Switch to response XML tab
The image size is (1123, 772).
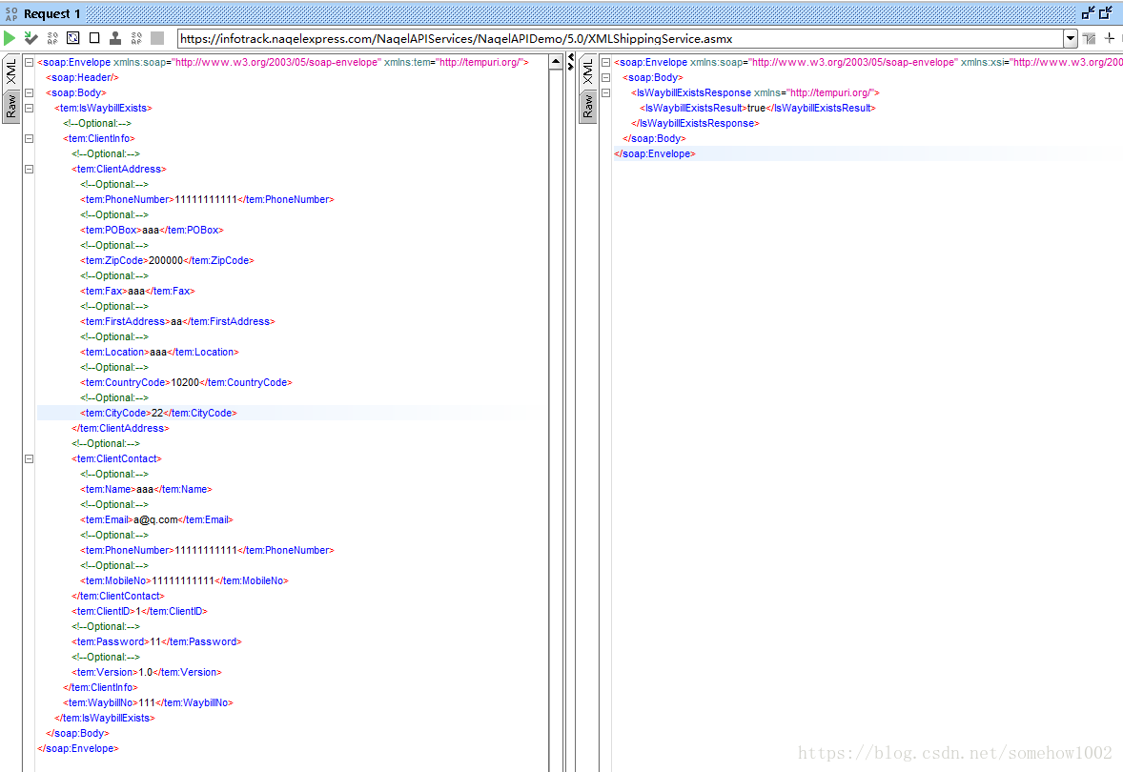click(x=587, y=71)
